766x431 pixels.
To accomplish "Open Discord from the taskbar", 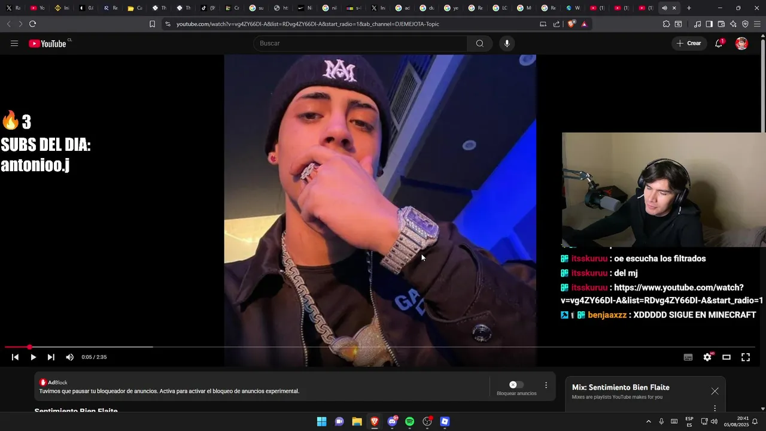I will pos(393,421).
